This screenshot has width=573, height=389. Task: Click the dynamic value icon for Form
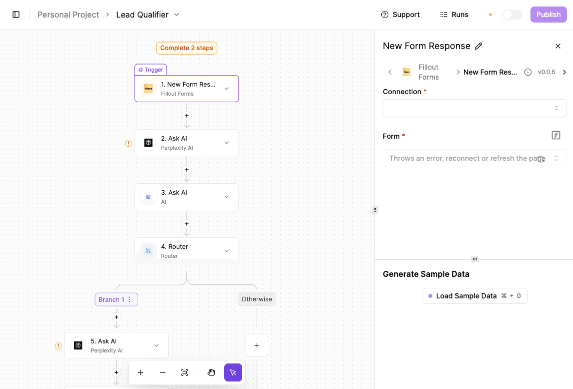pos(555,135)
